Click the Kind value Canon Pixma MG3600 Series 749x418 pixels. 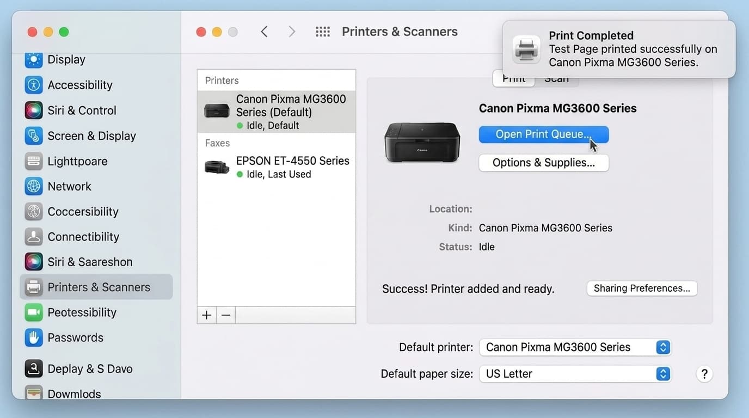pos(545,228)
